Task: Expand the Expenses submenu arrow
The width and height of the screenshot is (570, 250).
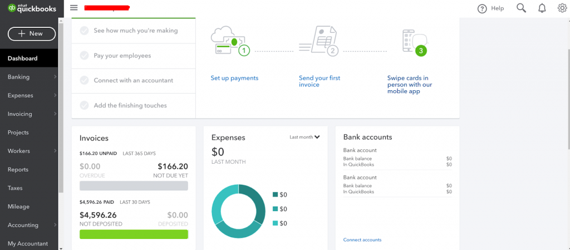Action: 55,96
